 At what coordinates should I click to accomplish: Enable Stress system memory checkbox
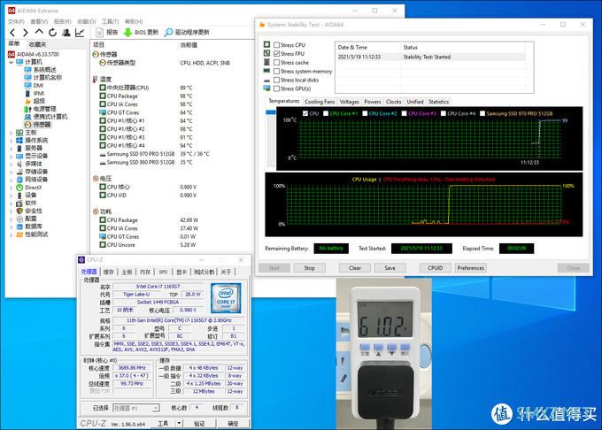point(276,72)
